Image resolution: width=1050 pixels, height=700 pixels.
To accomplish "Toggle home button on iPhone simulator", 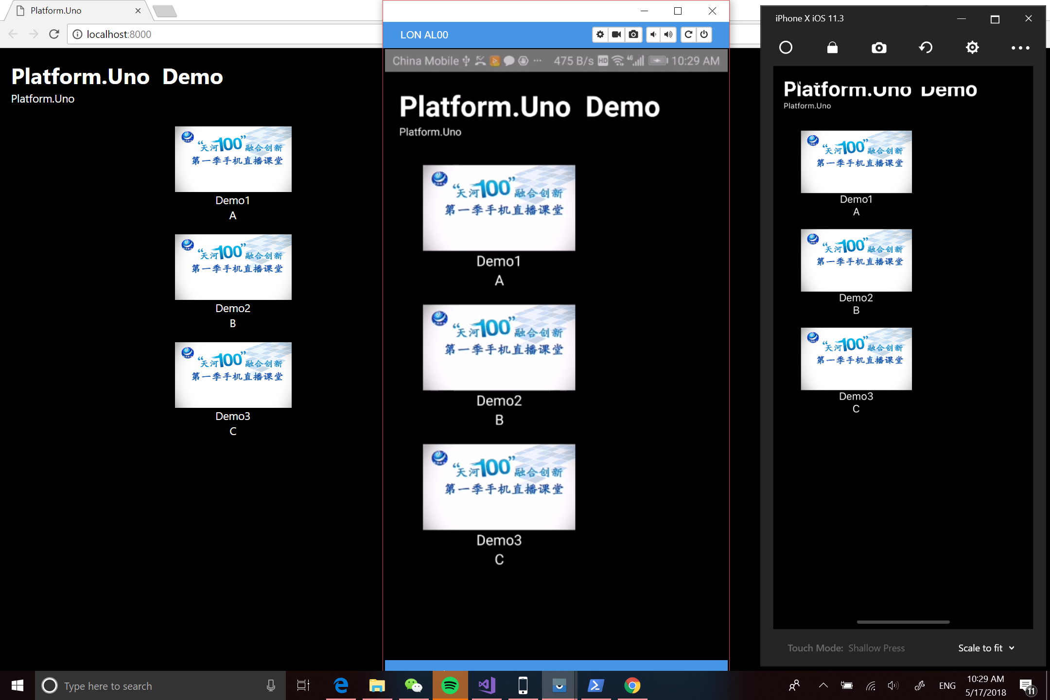I will tap(786, 47).
